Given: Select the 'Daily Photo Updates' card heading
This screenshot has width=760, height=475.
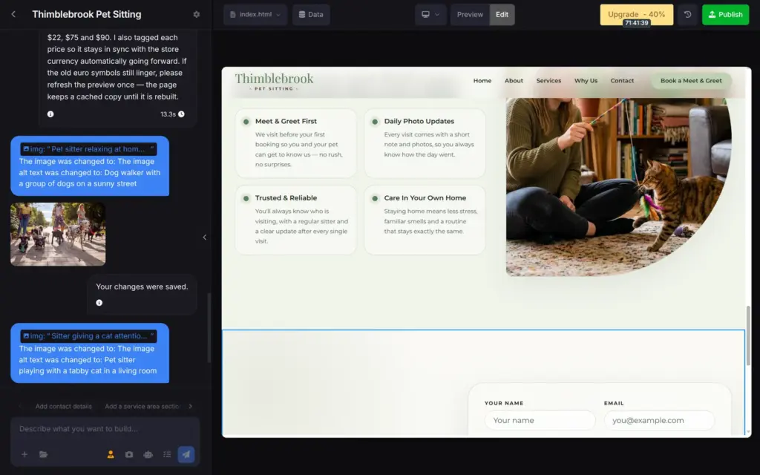Looking at the screenshot, I should click(x=419, y=121).
